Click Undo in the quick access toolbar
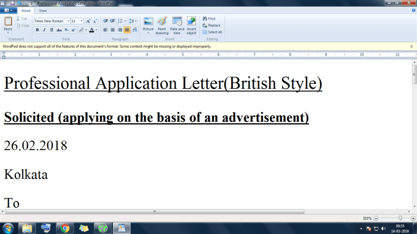Image resolution: width=417 pixels, height=234 pixels. click(x=19, y=4)
